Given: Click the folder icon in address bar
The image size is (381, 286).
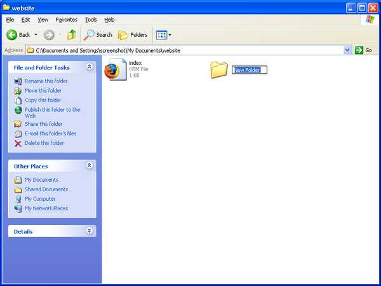Looking at the screenshot, I should (x=30, y=50).
